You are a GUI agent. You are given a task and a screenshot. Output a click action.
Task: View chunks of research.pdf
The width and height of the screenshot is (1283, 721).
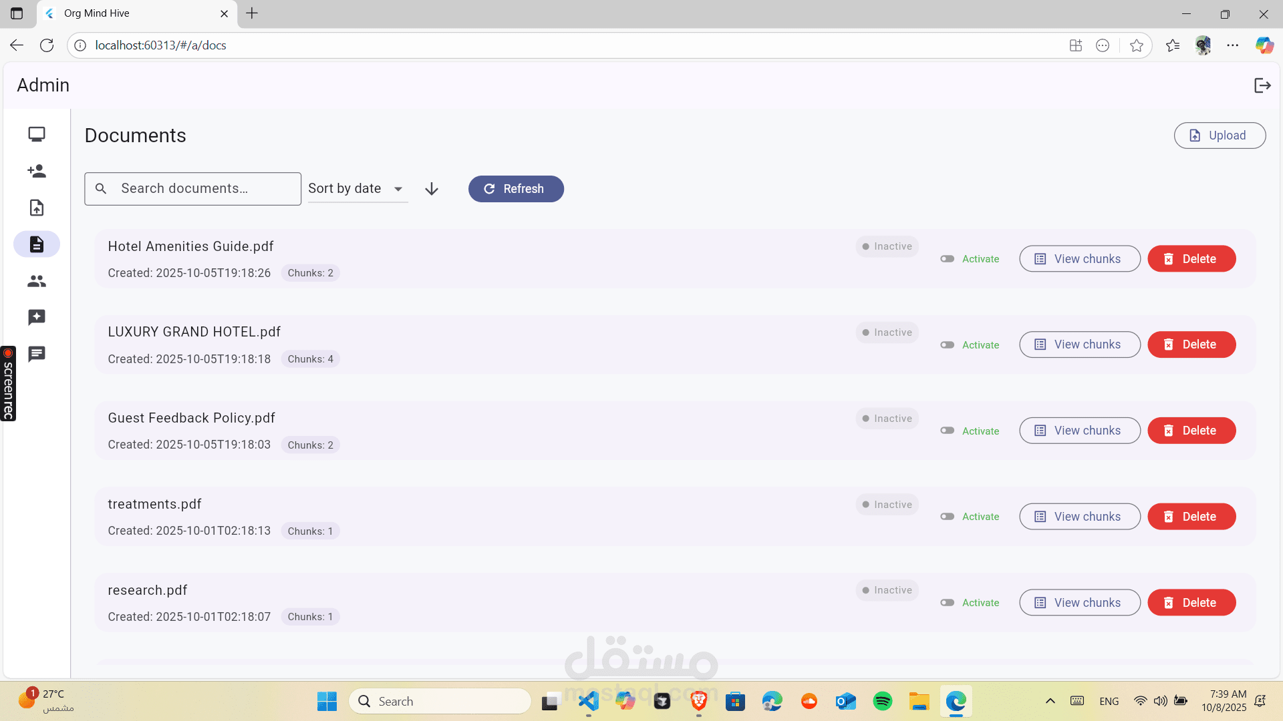click(1079, 603)
